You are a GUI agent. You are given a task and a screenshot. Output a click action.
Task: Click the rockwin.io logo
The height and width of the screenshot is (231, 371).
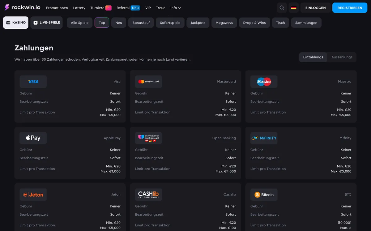coord(22,7)
